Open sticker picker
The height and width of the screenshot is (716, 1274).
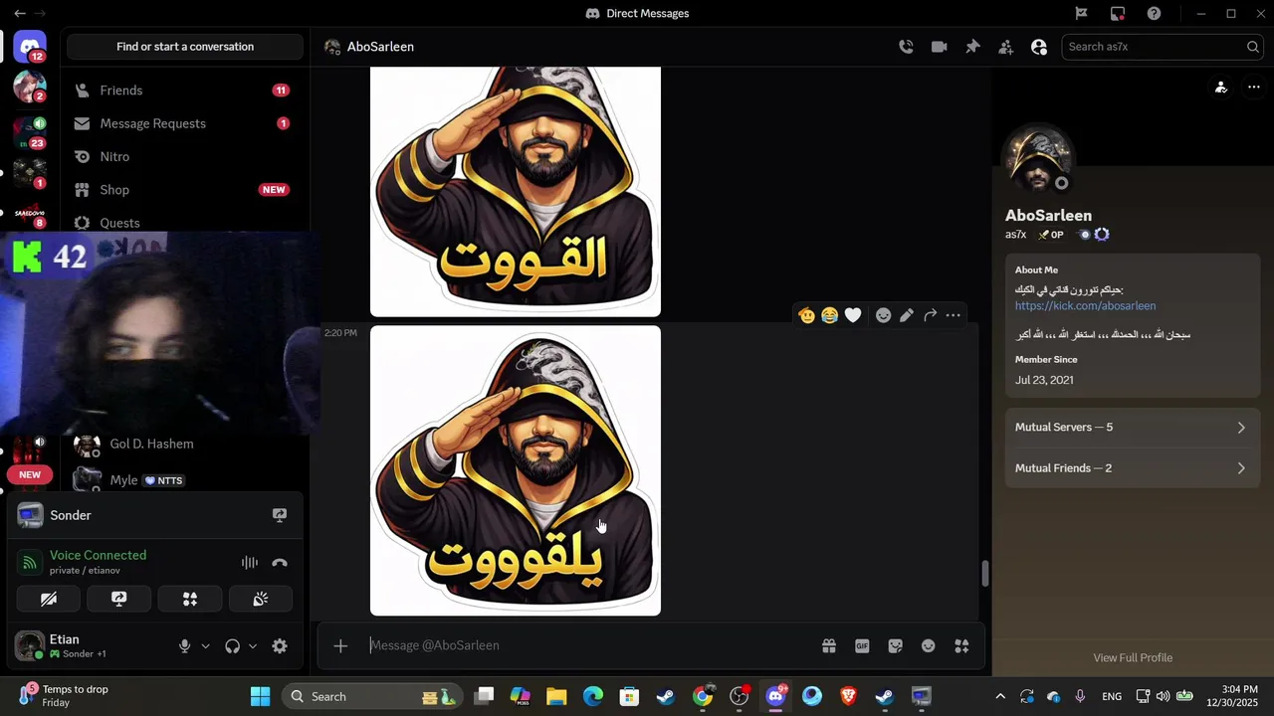[896, 646]
